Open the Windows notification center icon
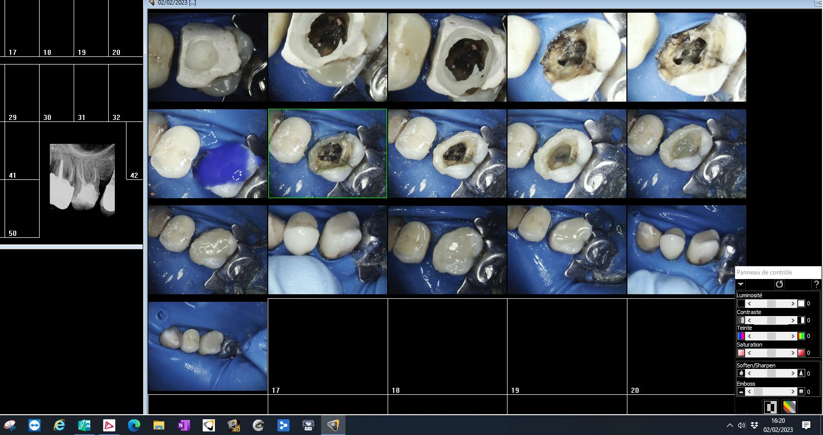 click(806, 425)
